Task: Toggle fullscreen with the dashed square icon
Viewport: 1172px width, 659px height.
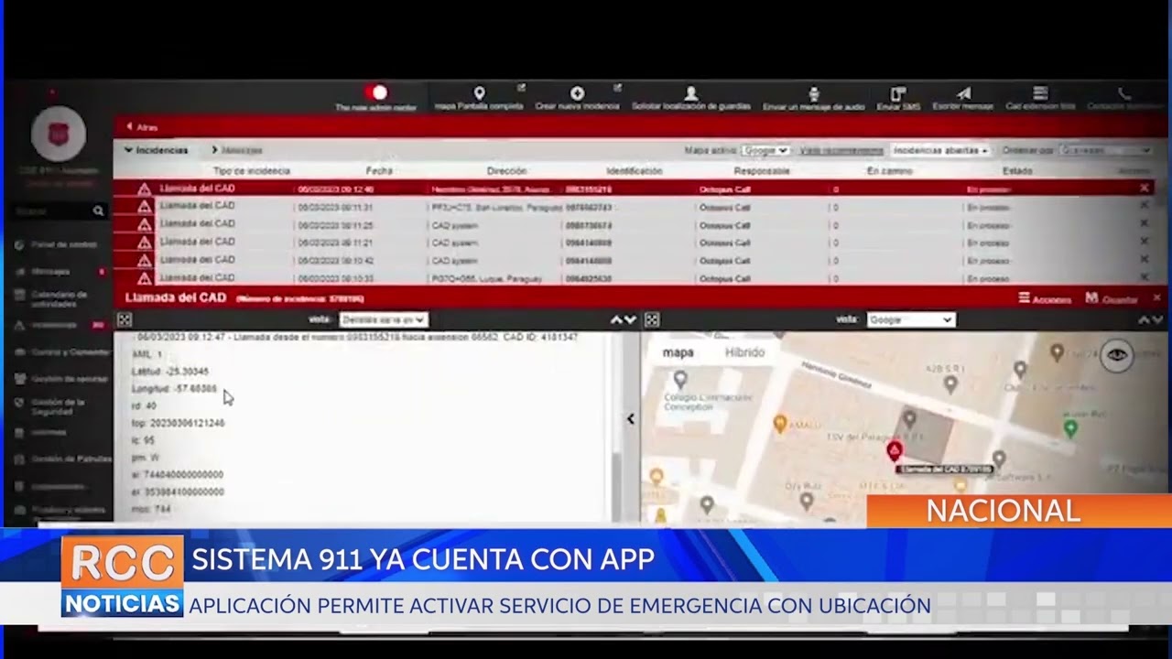Action: point(651,319)
